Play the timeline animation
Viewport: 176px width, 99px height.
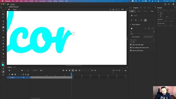tap(95, 70)
